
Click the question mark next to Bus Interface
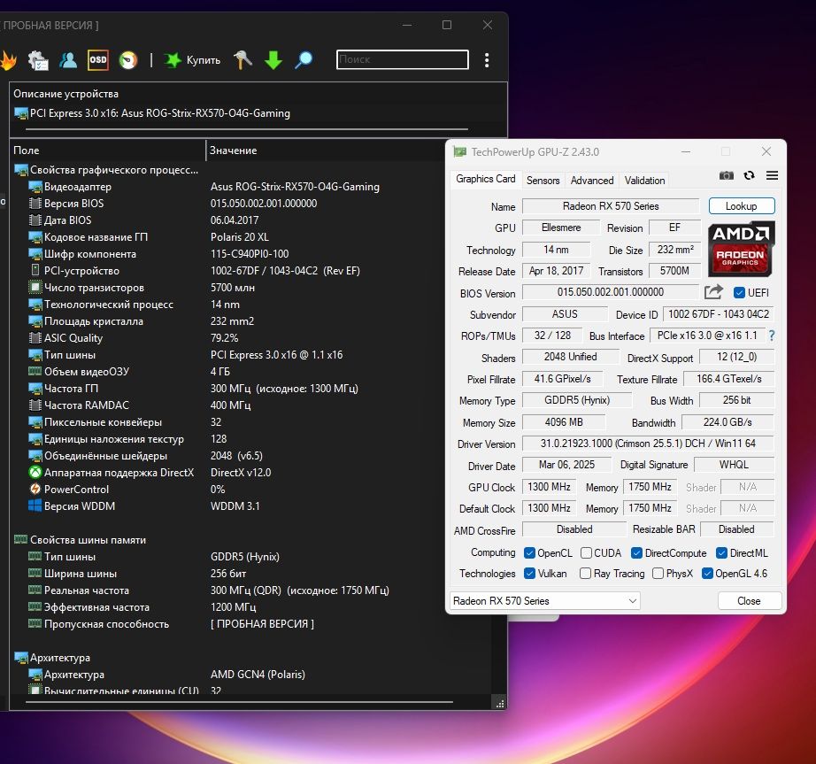coord(772,336)
